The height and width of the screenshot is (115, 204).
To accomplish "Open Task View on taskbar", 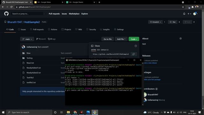I will (x=62, y=112).
